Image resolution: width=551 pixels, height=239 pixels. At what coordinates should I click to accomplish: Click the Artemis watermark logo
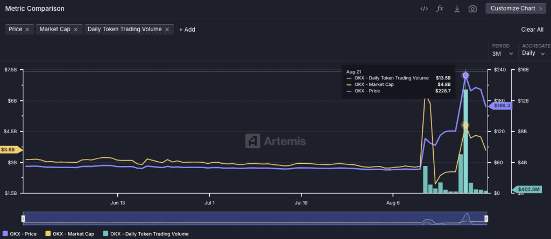[x=275, y=141]
